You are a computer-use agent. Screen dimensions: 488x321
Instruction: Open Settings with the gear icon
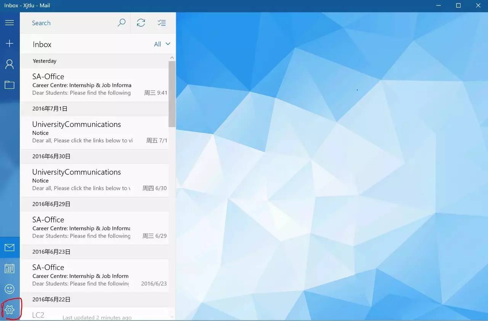click(x=10, y=310)
